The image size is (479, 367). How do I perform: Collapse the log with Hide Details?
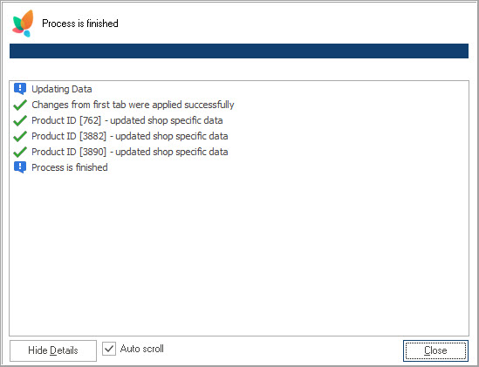click(x=53, y=350)
